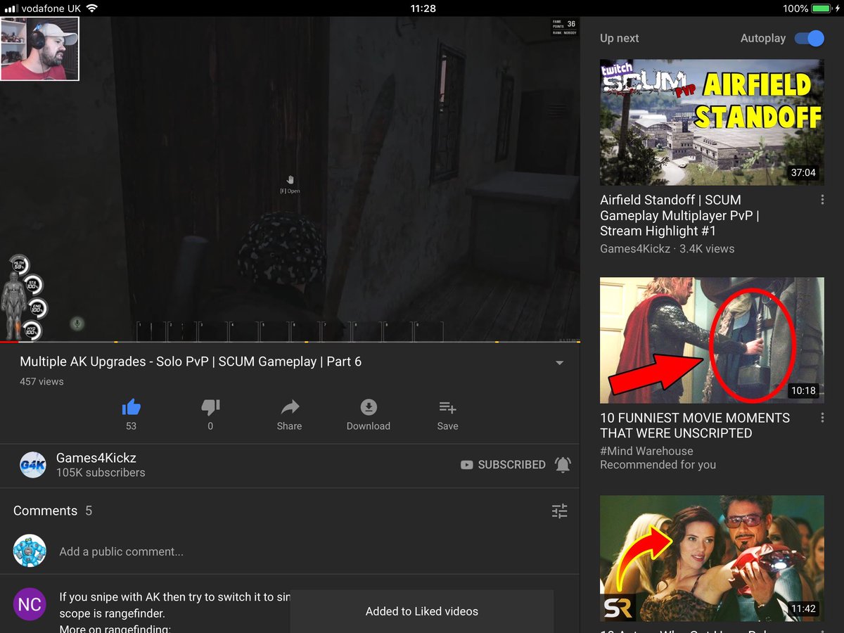Play the Iron Man thumbnail video

(712, 558)
